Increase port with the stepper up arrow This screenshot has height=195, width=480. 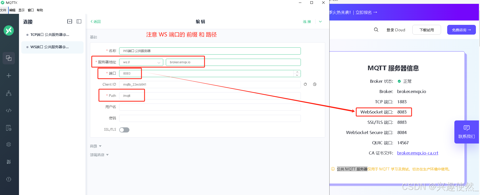(x=297, y=72)
